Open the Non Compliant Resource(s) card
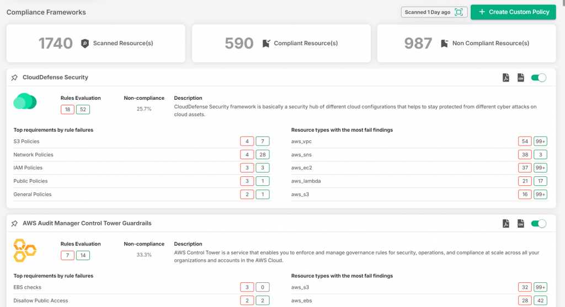Screen dimensions: 565x307 (466, 44)
